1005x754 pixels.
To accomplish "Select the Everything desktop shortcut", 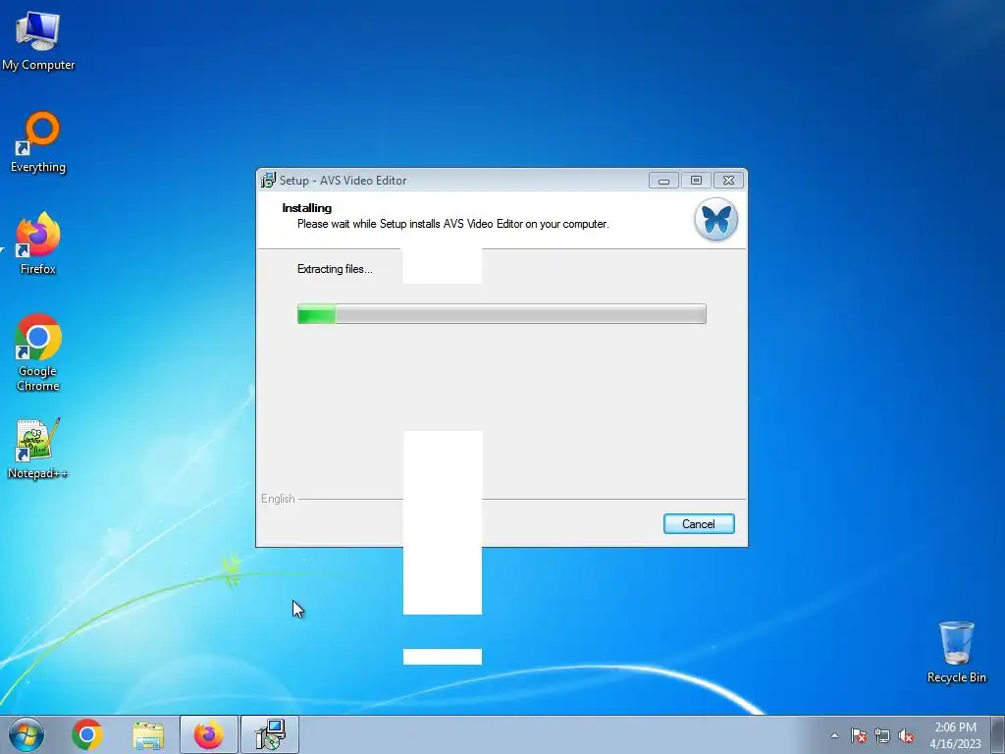I will [x=38, y=142].
